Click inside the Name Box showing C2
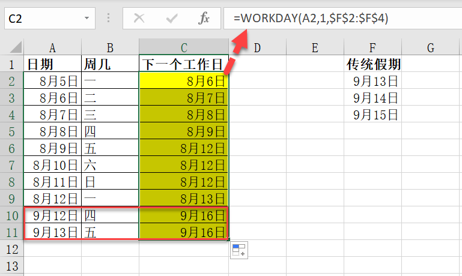Viewport: 462px width, 276px height. point(42,19)
